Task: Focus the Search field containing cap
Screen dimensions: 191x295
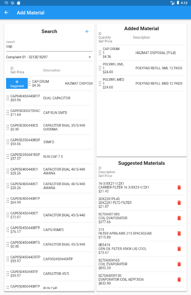Action: tap(49, 46)
